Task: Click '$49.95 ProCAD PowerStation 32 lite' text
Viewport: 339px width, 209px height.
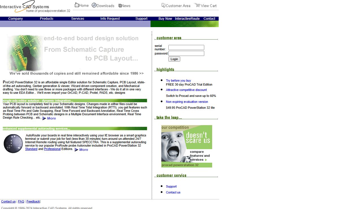Action: pos(190,108)
